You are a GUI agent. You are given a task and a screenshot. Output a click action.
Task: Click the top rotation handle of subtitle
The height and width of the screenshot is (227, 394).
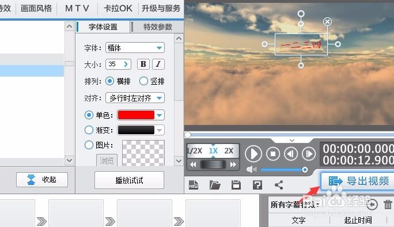coord(301,13)
